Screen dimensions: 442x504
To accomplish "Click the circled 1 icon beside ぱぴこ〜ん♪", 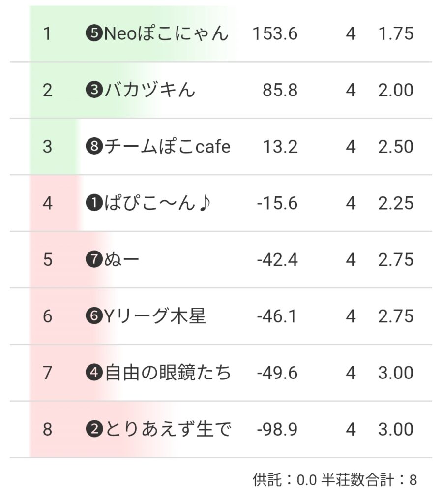I will pos(94,204).
